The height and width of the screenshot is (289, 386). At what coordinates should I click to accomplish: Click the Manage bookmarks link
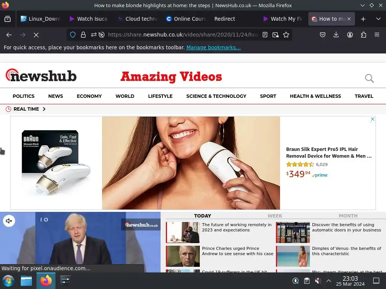pos(213,47)
